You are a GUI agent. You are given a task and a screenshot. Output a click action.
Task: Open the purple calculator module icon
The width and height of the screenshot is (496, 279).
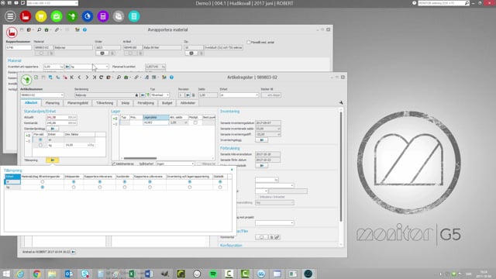tap(103, 16)
